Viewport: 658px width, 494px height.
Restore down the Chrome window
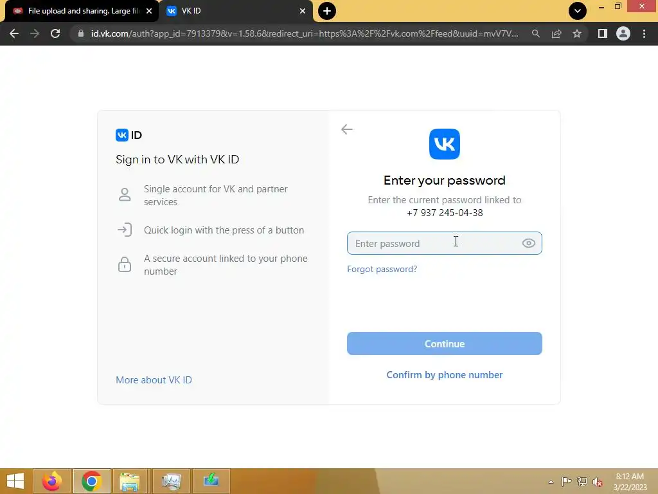click(618, 6)
